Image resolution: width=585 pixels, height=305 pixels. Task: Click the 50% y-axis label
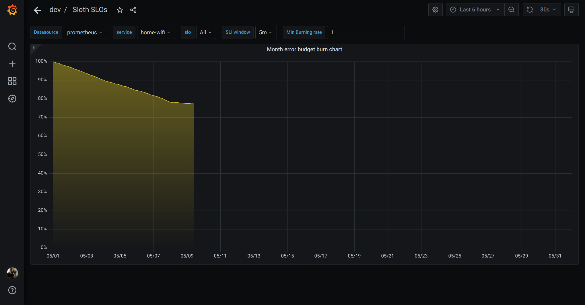pos(42,154)
